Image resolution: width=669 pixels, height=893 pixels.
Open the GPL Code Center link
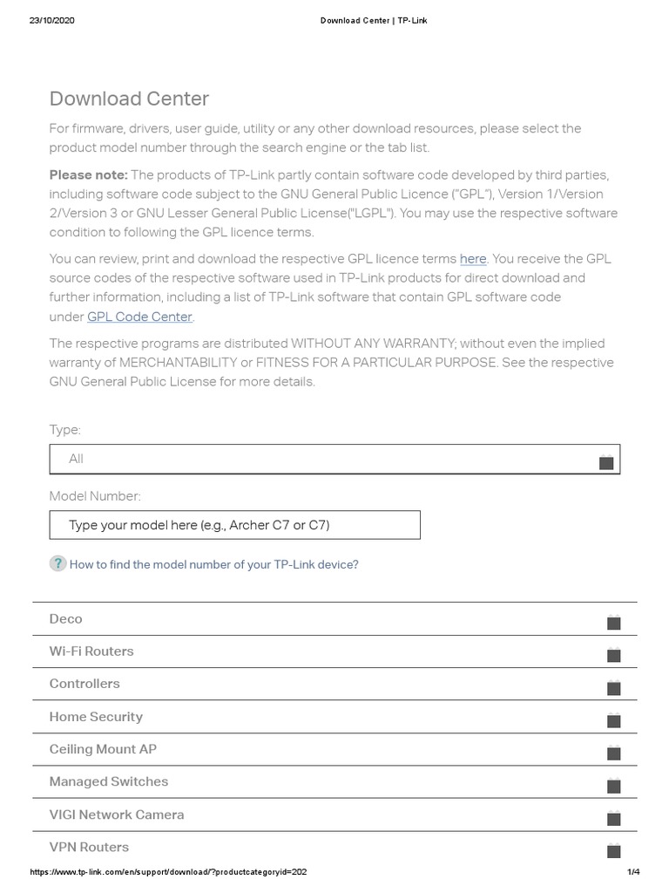(x=139, y=317)
